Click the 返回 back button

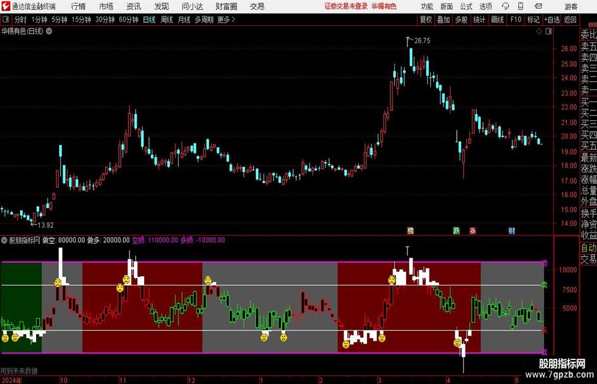point(570,20)
